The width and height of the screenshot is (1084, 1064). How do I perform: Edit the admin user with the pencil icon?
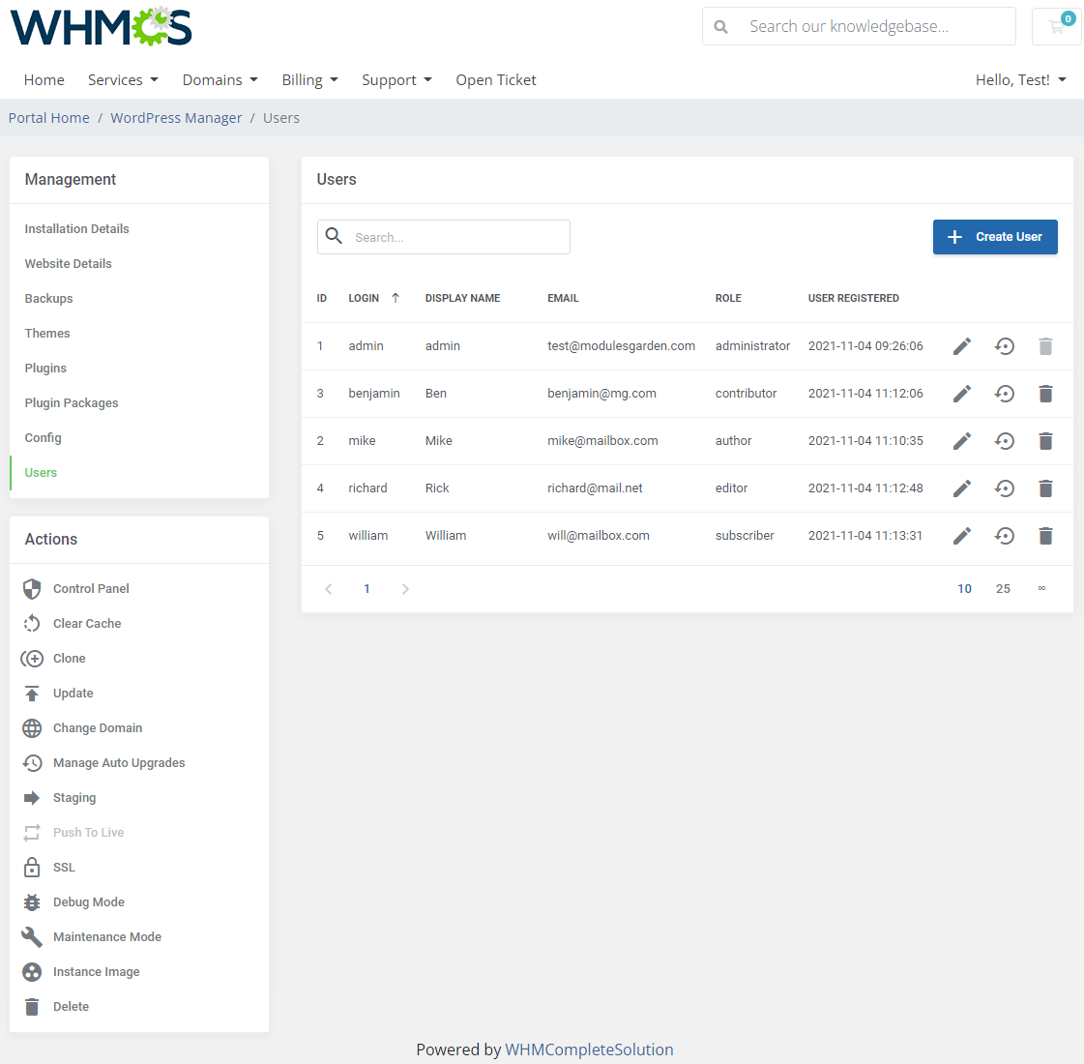tap(961, 345)
